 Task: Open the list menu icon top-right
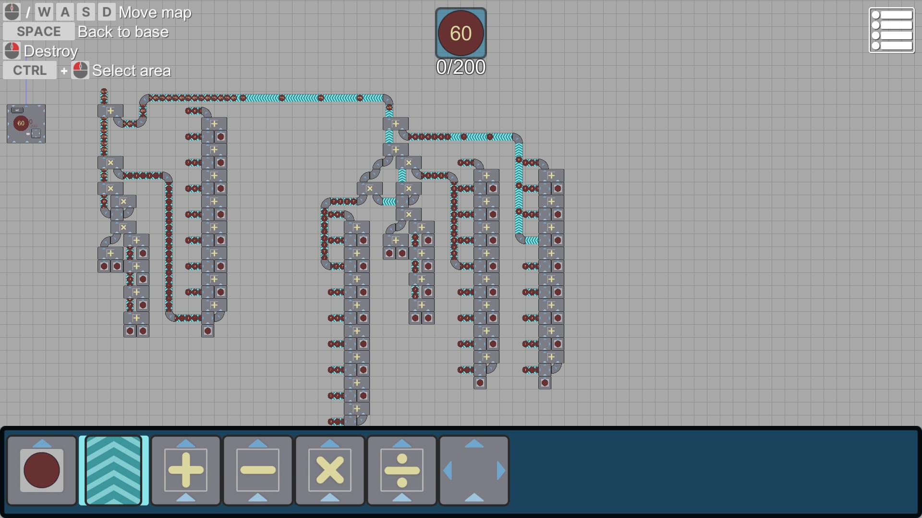[892, 30]
